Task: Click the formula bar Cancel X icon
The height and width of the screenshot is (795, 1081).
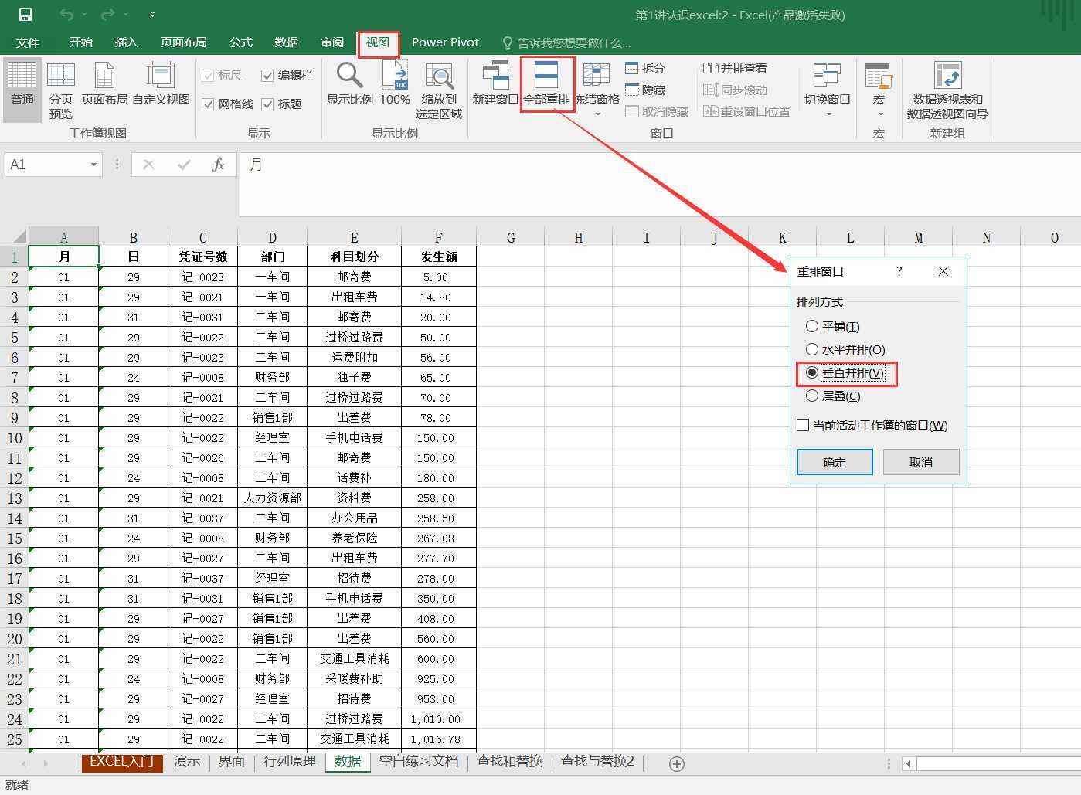Action: [x=148, y=165]
